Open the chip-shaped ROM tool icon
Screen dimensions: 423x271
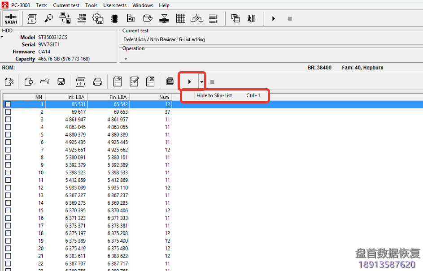click(x=114, y=19)
